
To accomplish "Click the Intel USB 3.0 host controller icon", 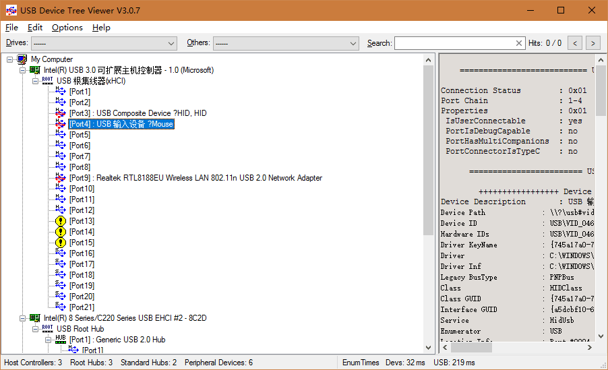I will [34, 70].
